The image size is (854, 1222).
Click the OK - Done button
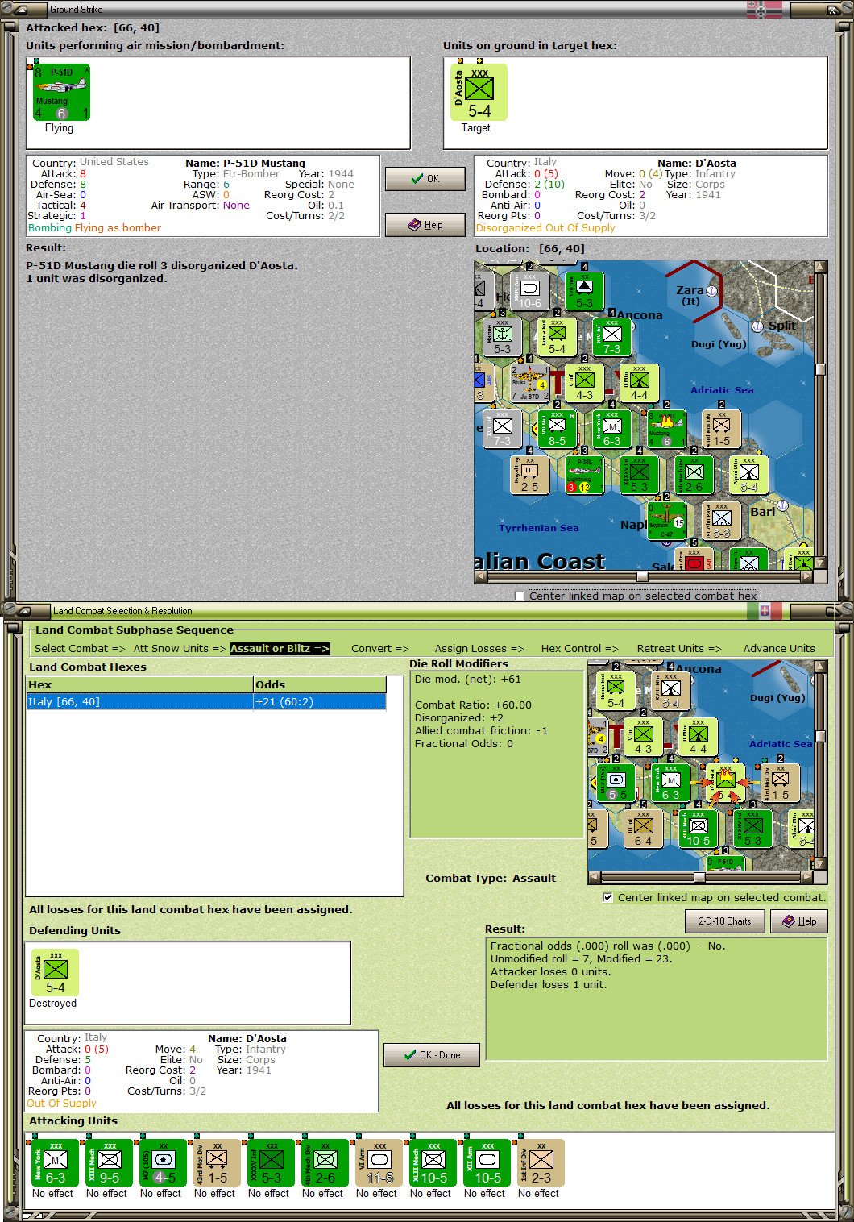432,1055
